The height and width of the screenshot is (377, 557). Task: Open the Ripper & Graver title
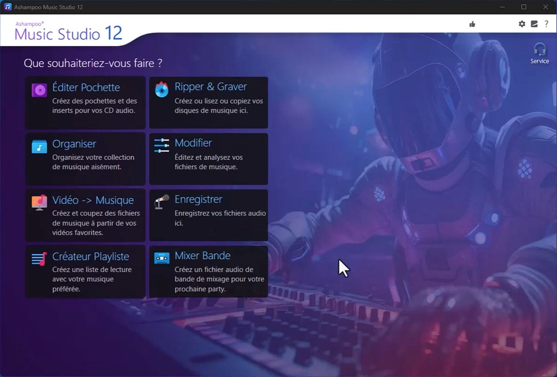pos(211,86)
